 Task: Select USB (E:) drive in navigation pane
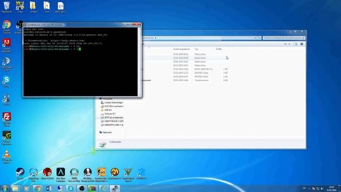107,110
